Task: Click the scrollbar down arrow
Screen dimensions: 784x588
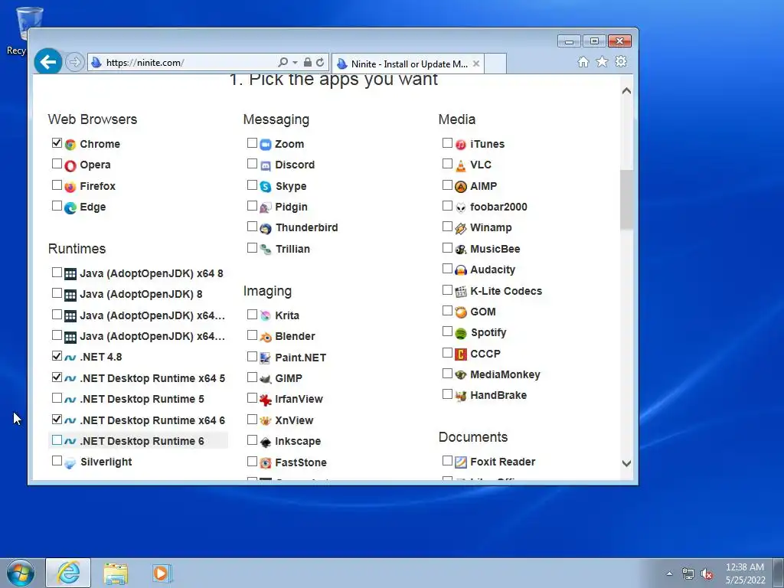Action: (626, 463)
